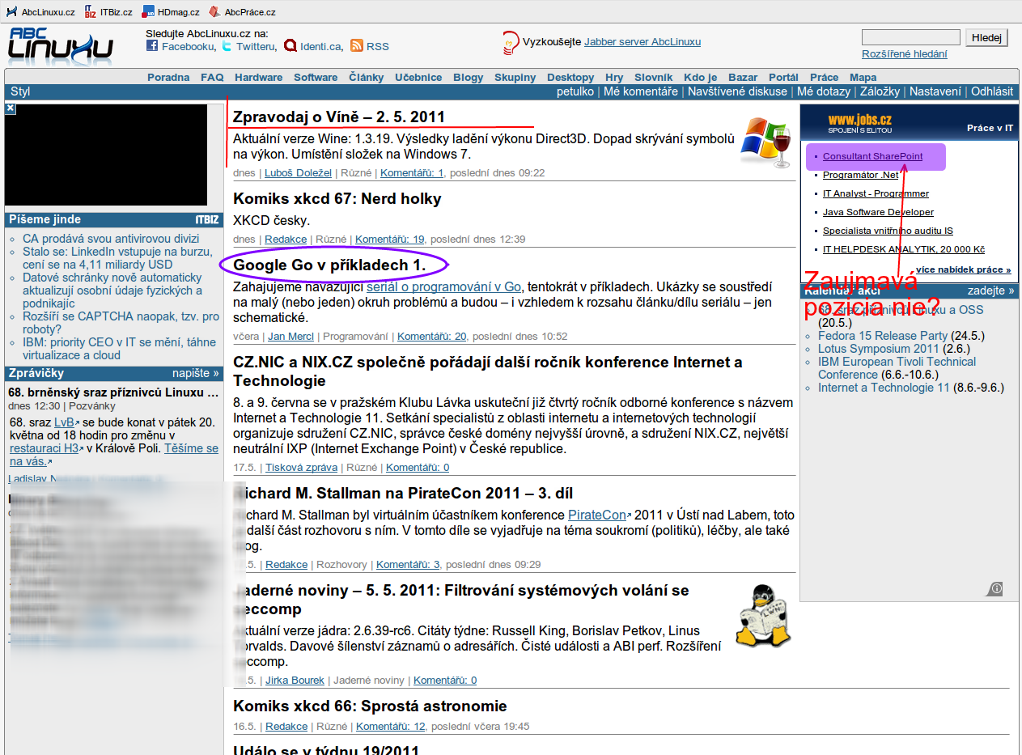The image size is (1022, 755).
Task: Go to the Hardware section
Action: tap(259, 77)
